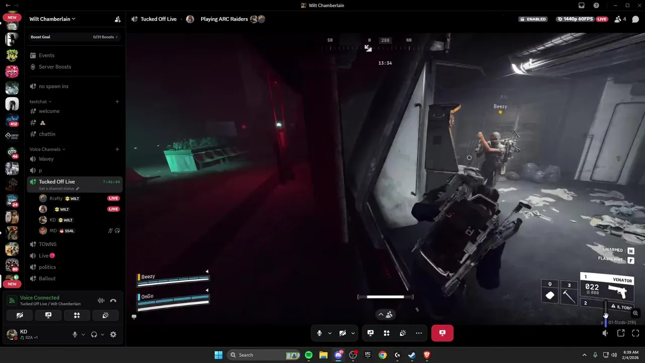
Task: Expand output device options beside headphones
Action: pyautogui.click(x=102, y=334)
